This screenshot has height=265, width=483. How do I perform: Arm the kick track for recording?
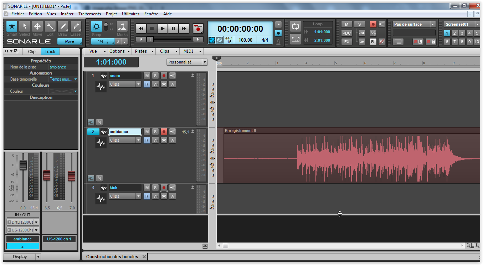point(164,188)
